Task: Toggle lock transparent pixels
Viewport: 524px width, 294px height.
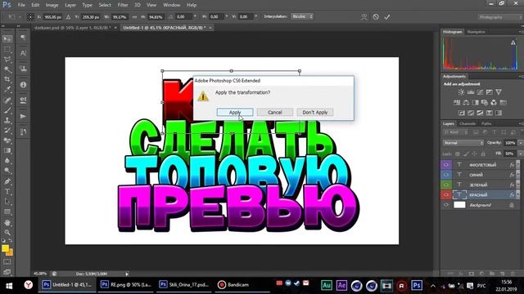Action: click(x=458, y=154)
